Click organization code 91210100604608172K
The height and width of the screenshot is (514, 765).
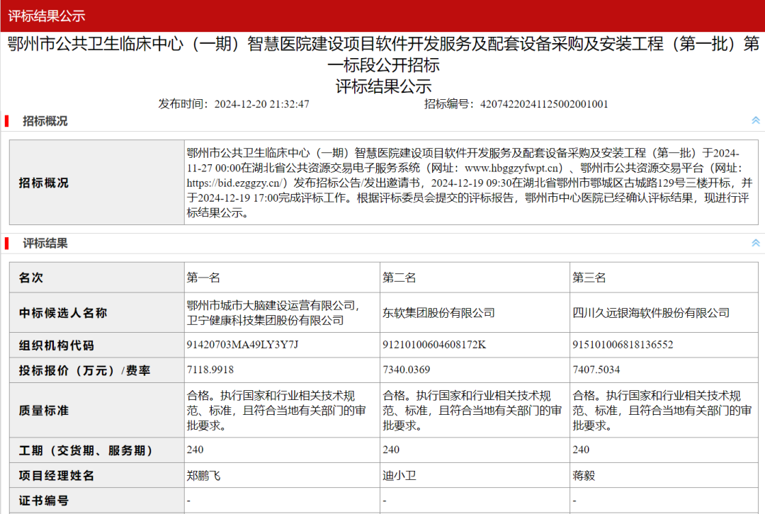(x=434, y=345)
